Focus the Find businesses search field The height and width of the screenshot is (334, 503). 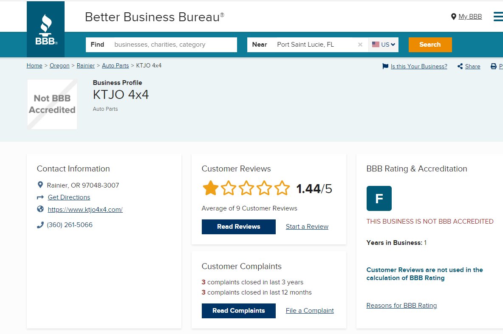(161, 45)
